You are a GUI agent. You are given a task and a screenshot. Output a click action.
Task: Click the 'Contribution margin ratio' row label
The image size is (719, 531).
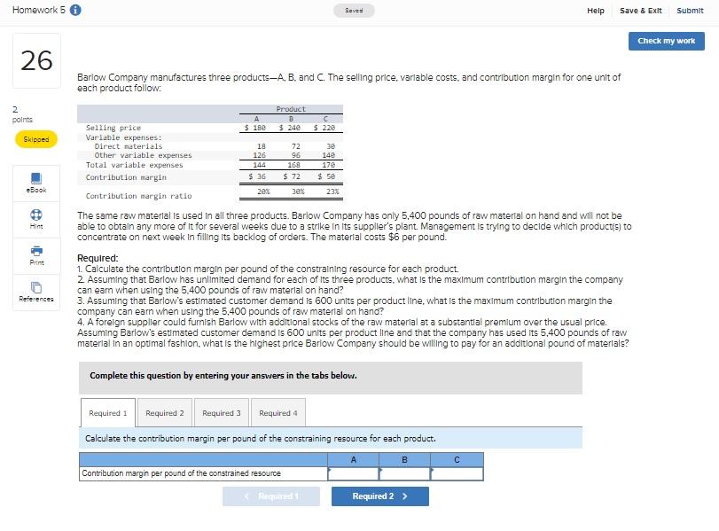[x=138, y=196]
